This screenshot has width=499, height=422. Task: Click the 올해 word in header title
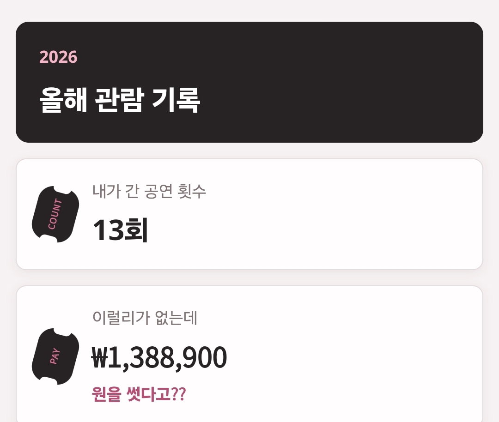click(63, 100)
